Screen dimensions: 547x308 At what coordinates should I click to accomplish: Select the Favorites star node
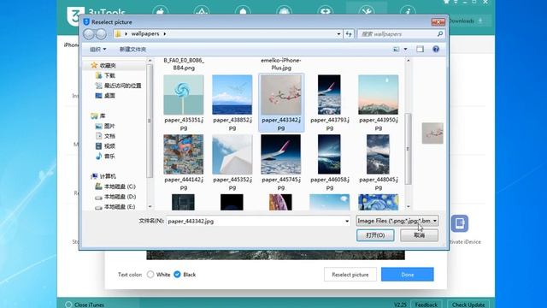pos(103,65)
